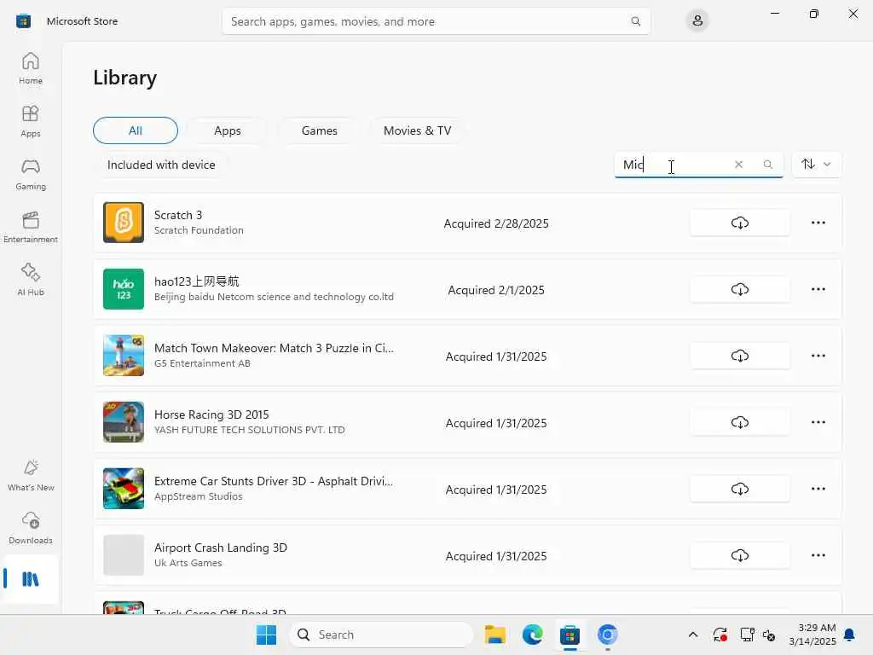The width and height of the screenshot is (873, 655).
Task: Open more options for Match Town Makeover
Action: (818, 356)
